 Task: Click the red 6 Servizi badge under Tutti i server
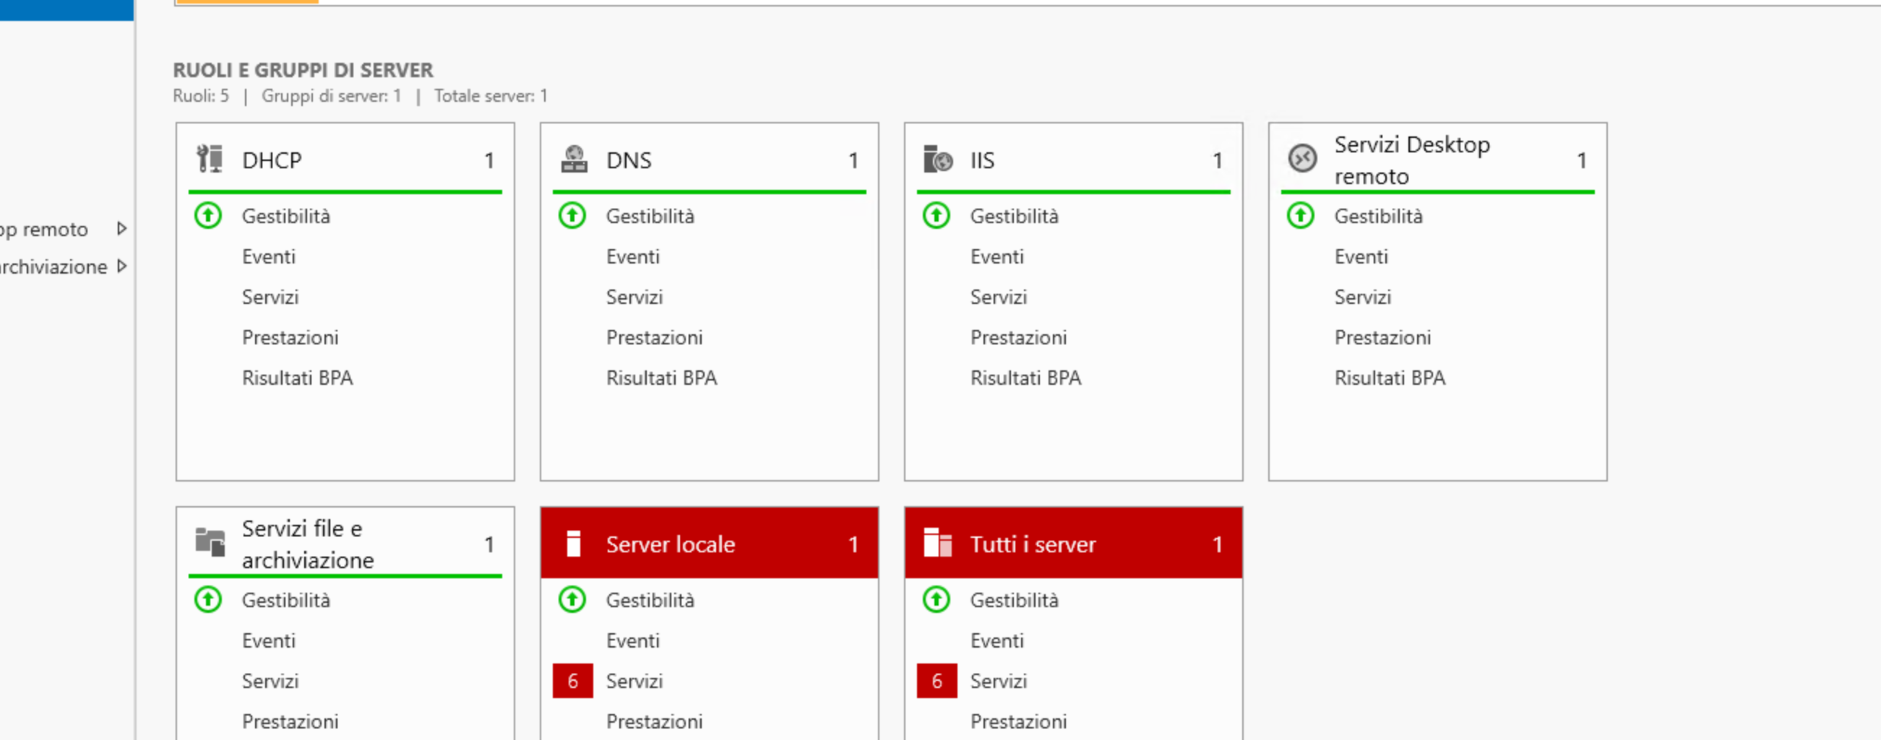pyautogui.click(x=937, y=680)
